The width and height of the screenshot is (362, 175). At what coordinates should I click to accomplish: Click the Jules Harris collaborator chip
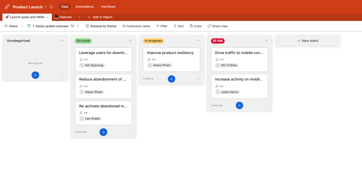pyautogui.click(x=228, y=92)
